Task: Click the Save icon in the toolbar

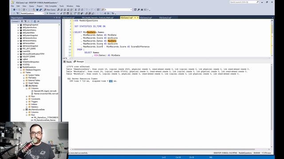Action: click(37, 10)
